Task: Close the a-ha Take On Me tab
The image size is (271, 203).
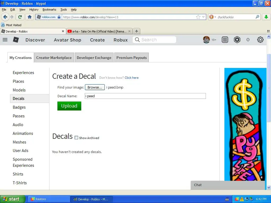Action: [x=129, y=31]
